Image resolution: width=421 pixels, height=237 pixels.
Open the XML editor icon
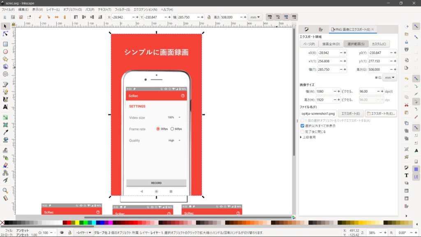pyautogui.click(x=407, y=191)
